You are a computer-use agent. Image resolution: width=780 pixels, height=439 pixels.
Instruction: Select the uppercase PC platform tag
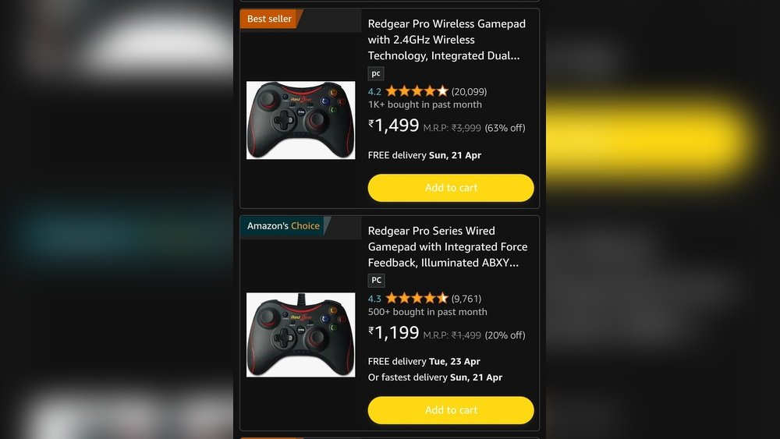pos(376,281)
